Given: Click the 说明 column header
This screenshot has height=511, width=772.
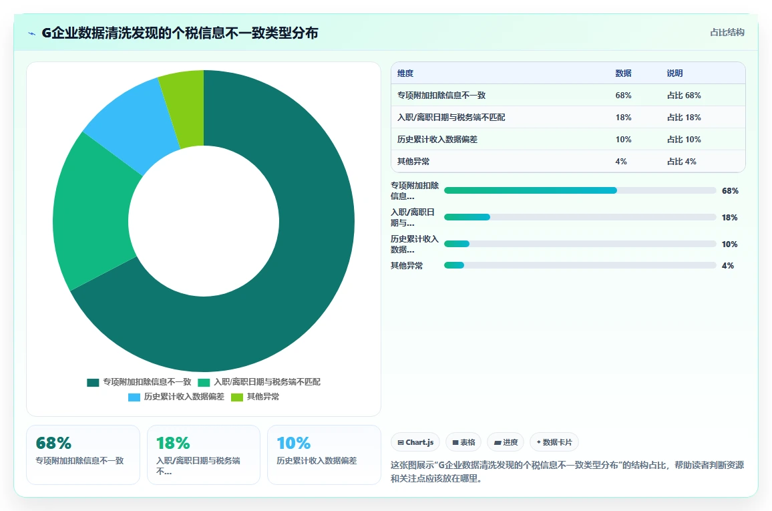Looking at the screenshot, I should click(674, 73).
